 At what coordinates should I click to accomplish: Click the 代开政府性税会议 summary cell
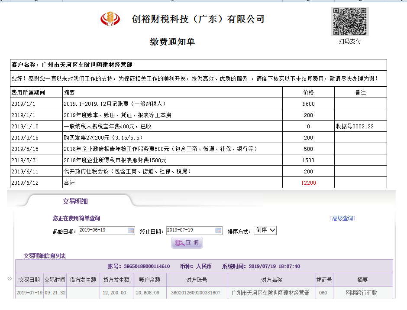pyautogui.click(x=172, y=172)
